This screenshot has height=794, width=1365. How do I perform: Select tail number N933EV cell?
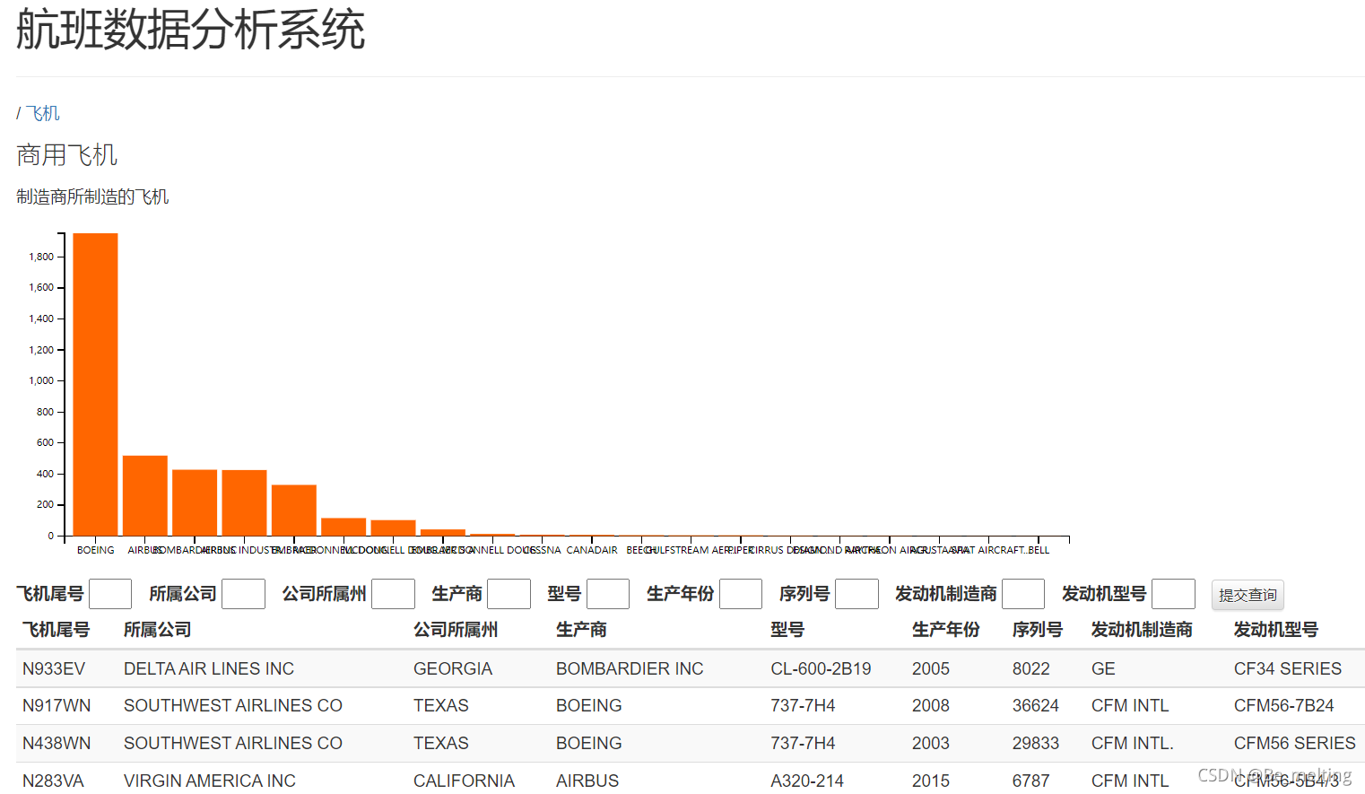point(54,668)
